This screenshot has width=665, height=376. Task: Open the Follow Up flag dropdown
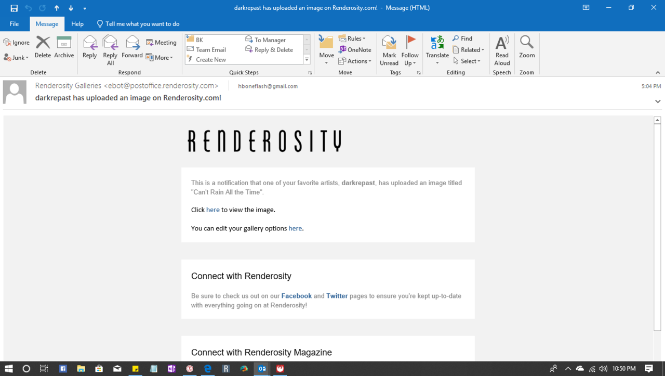tap(410, 51)
